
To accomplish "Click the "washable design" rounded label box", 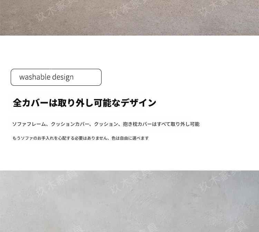I will pyautogui.click(x=56, y=77).
